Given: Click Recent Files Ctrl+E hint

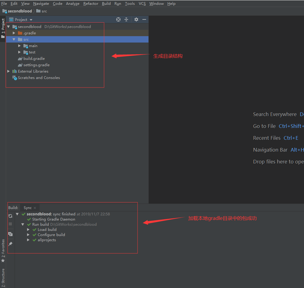Looking at the screenshot, I should coord(275,138).
